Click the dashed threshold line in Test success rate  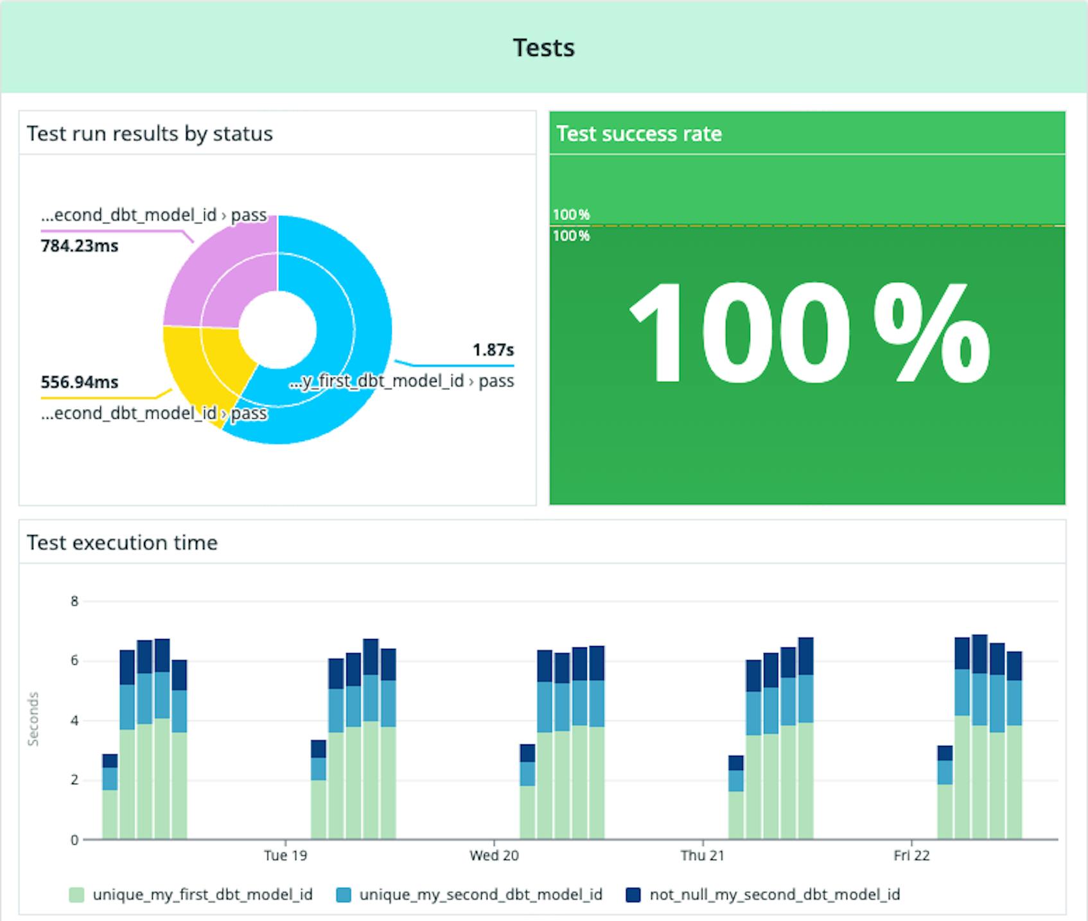coord(803,225)
